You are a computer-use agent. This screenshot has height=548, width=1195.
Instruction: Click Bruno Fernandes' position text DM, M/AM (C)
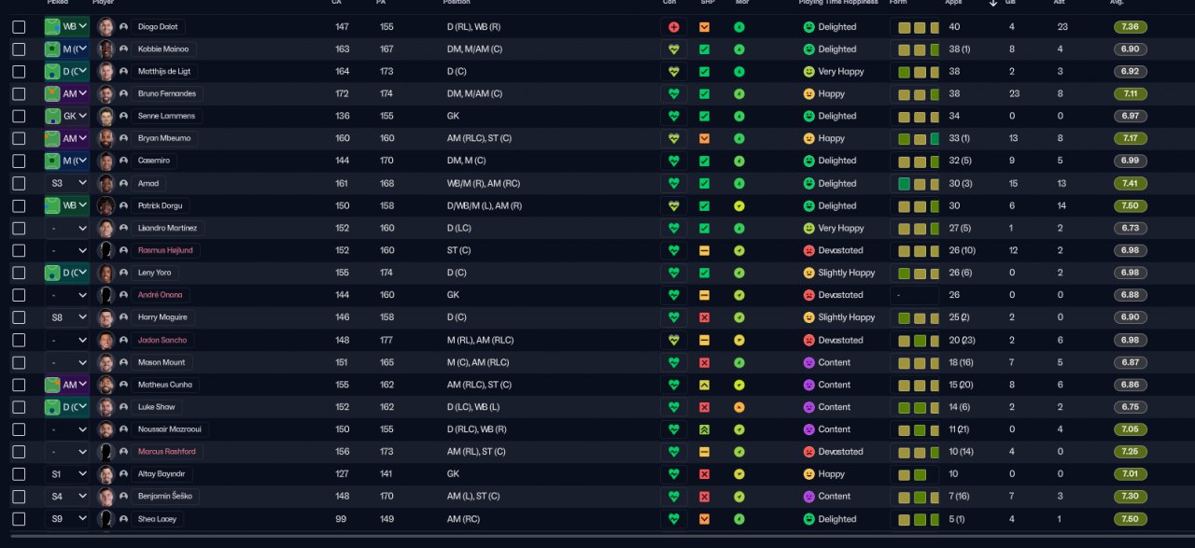point(475,94)
